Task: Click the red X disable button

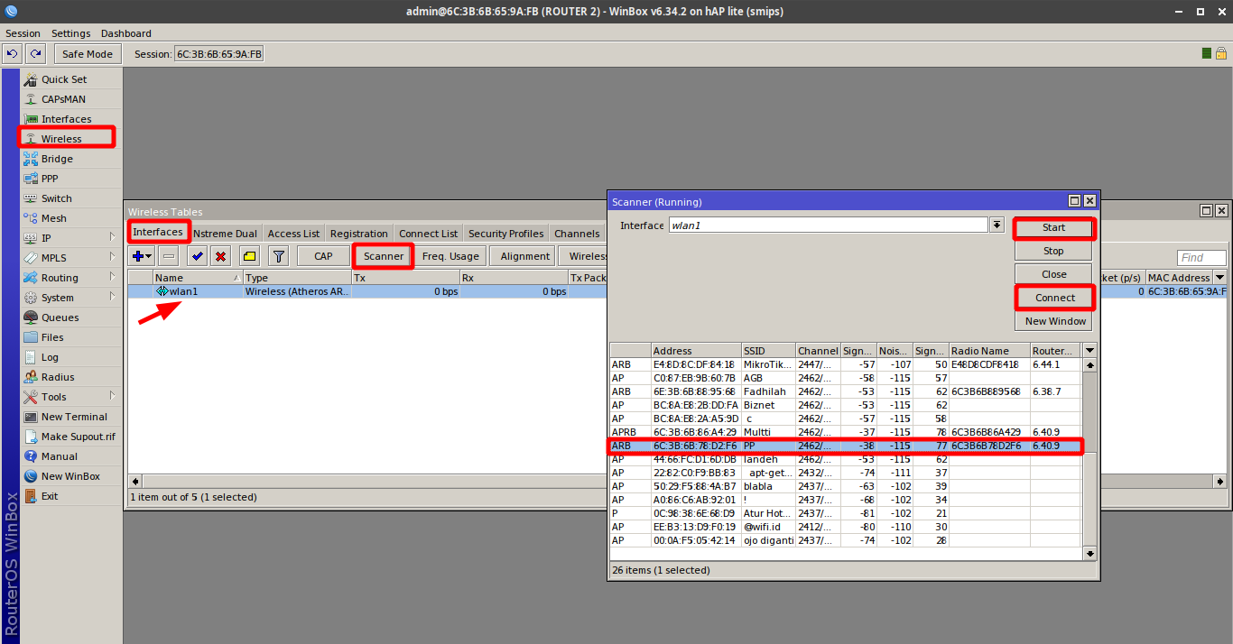Action: [220, 256]
